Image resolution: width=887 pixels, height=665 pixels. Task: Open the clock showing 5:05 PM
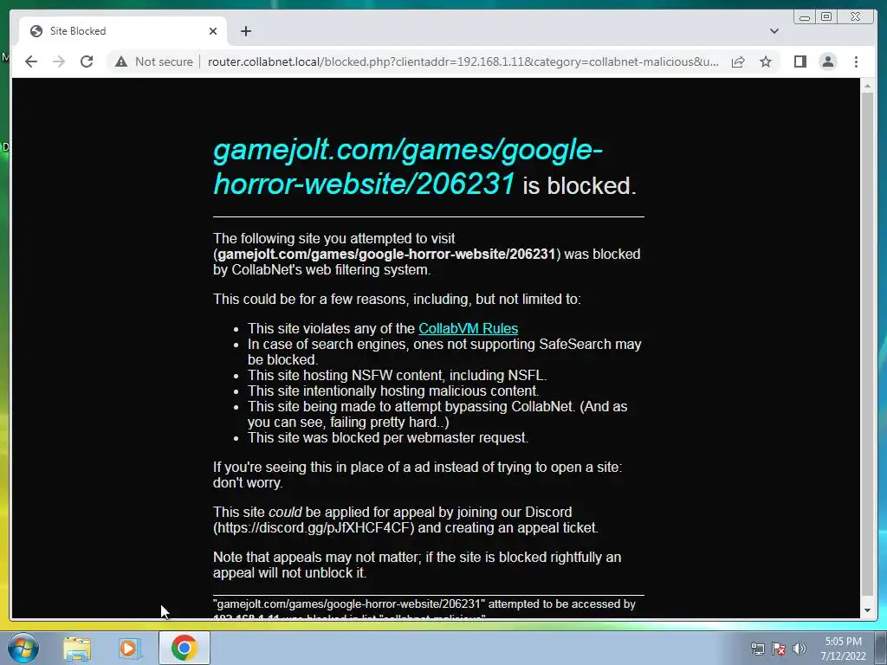point(843,649)
